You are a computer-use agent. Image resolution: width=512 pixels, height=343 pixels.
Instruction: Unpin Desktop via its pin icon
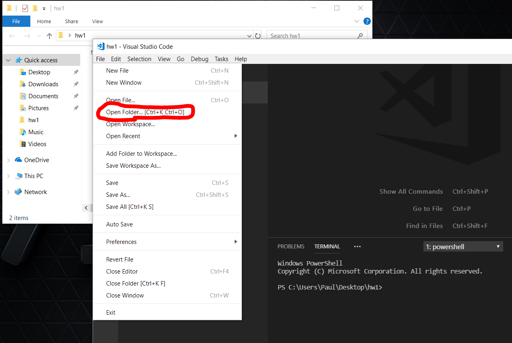tap(76, 72)
